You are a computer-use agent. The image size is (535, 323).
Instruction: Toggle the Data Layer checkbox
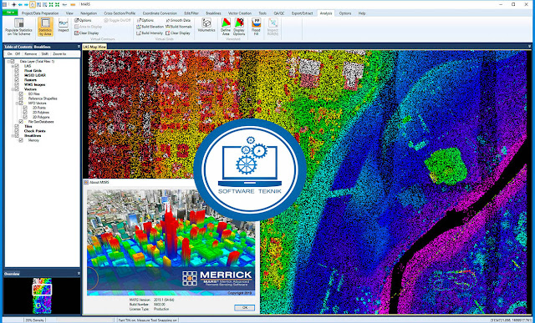(x=13, y=62)
